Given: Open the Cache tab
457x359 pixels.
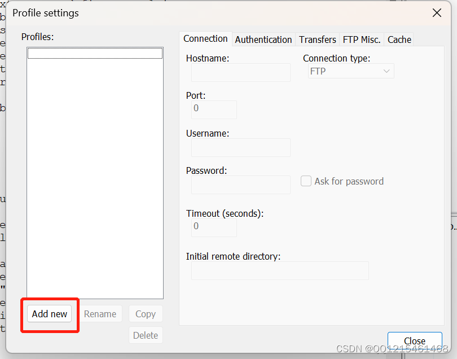Looking at the screenshot, I should click(x=399, y=40).
